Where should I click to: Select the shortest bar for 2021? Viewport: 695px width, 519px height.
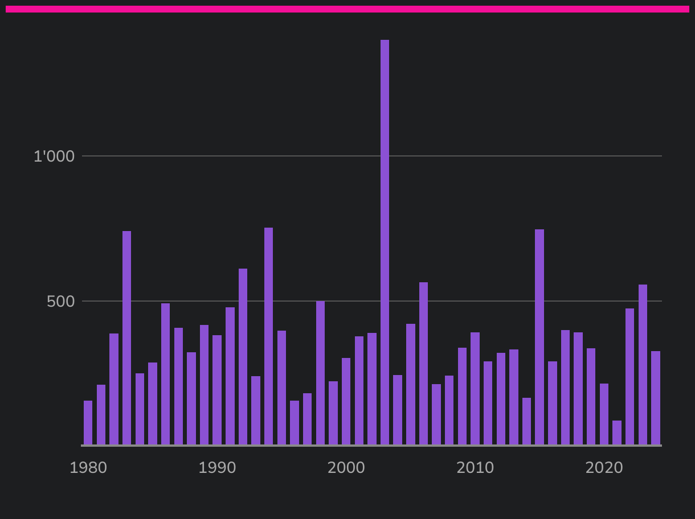617,432
